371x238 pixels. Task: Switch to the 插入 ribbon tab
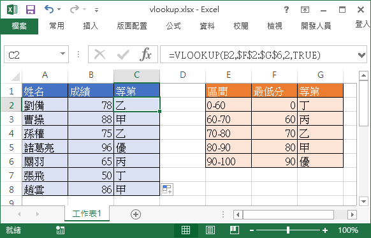(x=91, y=26)
